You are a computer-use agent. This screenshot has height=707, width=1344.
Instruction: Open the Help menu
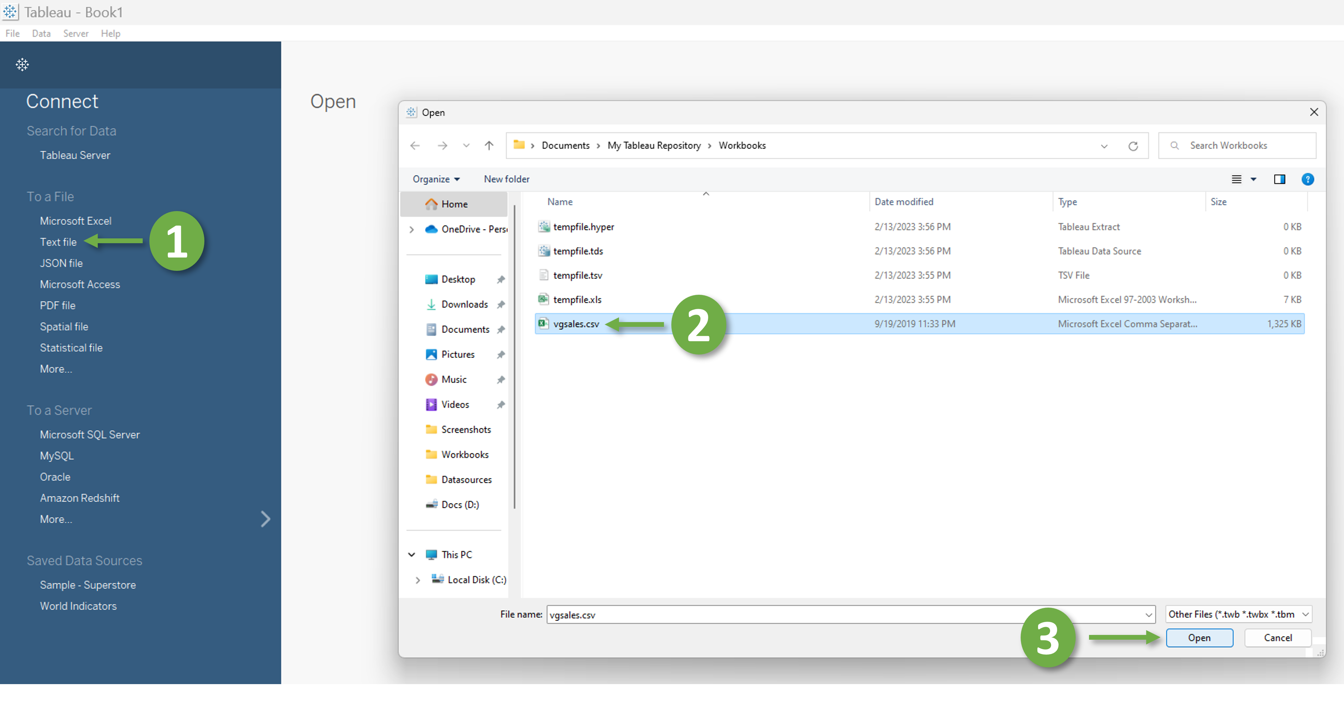click(111, 33)
